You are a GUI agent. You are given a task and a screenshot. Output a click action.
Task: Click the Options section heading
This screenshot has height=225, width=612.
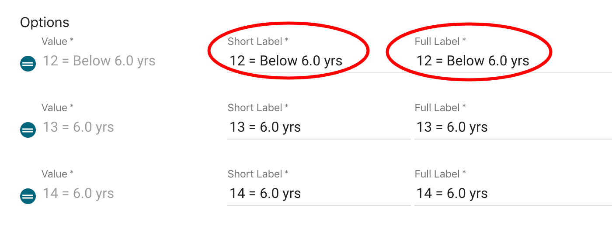45,22
